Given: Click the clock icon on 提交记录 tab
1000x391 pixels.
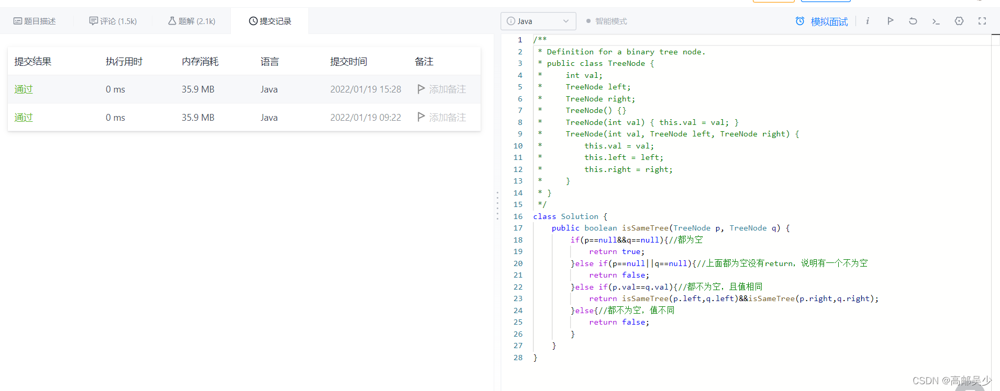Looking at the screenshot, I should point(253,21).
